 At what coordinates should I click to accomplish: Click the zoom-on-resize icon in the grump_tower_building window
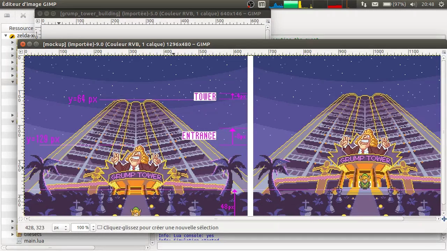coord(268,21)
